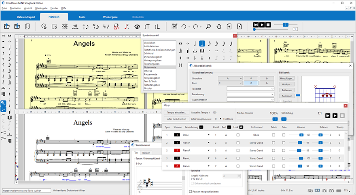Check 'Pausen neu positionieren' checkbox
Viewport: 356px width, 195px height.
pyautogui.click(x=191, y=191)
